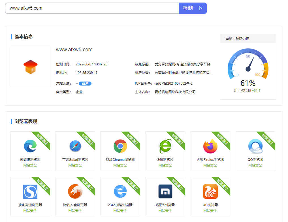The height and width of the screenshot is (222, 288).
Task: Select the QQ浏览器 cloud icon
Action: (x=255, y=146)
